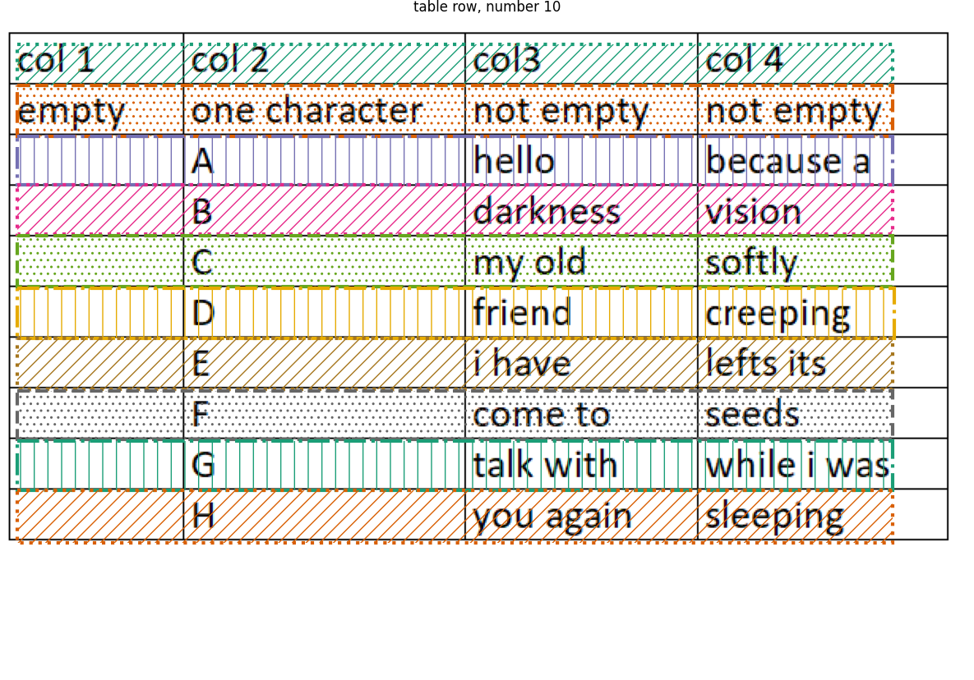The image size is (974, 680).
Task: Click the 'creeping' cell
Action: click(823, 312)
